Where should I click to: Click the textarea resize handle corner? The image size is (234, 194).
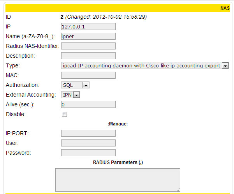pos(178,189)
